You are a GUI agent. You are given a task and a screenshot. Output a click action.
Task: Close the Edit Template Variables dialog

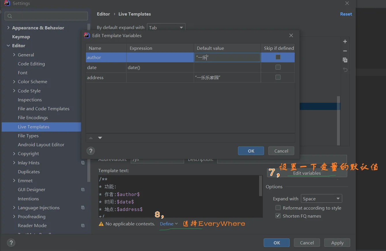click(291, 35)
